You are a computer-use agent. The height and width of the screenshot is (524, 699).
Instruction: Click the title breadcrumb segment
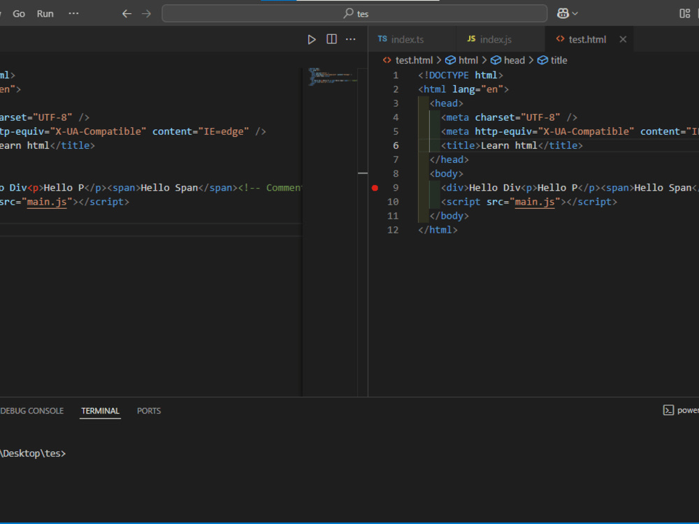pyautogui.click(x=559, y=60)
